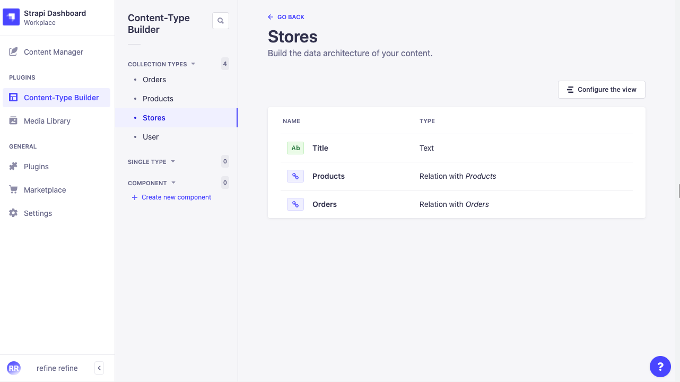The image size is (680, 382).
Task: Click the Go Back link
Action: coord(286,16)
